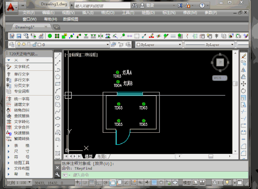Click the save disk icon in toolbar
The width and height of the screenshot is (258, 189).
19,36
